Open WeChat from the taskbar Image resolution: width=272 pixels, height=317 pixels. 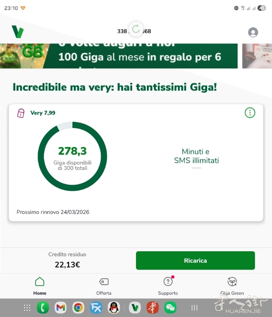[170, 308]
